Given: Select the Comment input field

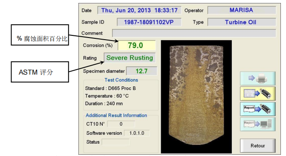Looking at the screenshot, I should [194, 33].
